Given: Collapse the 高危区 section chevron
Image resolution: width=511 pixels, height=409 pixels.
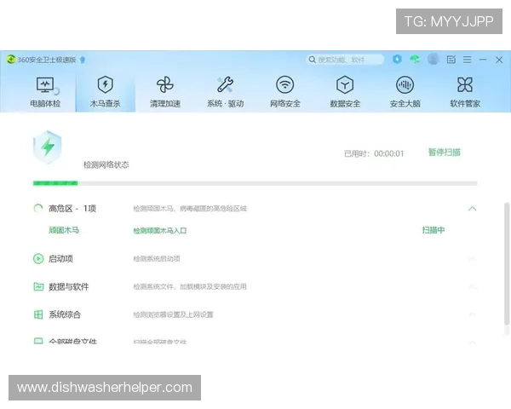Looking at the screenshot, I should 472,209.
